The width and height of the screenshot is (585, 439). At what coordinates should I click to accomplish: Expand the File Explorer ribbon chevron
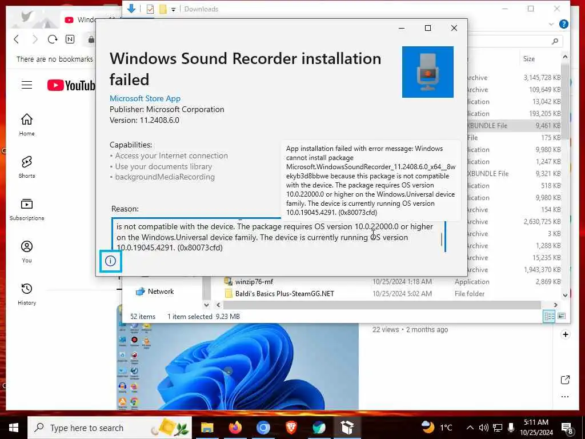[551, 24]
